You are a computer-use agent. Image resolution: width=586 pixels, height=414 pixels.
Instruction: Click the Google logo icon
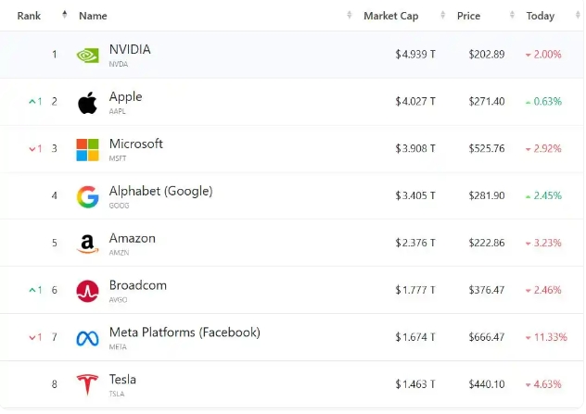(x=87, y=196)
